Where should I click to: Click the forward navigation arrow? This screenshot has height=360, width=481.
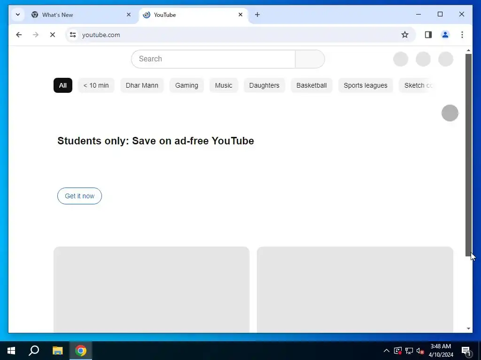[36, 35]
